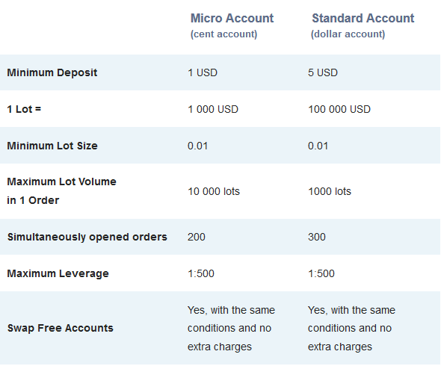Viewport: 441px width, 366px height.
Task: Select the 100 000 USD lot value
Action: tap(339, 109)
